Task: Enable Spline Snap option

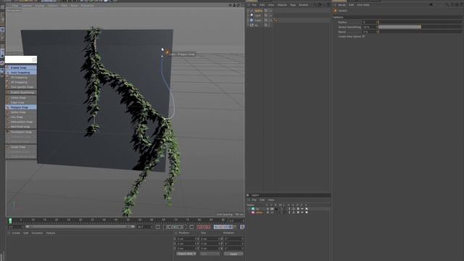Action: 21,112
